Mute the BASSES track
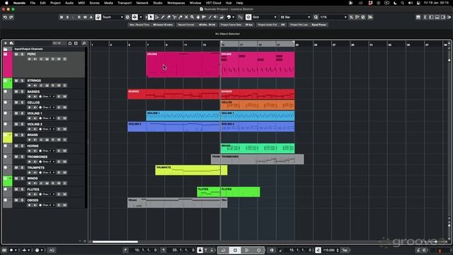 click(x=16, y=91)
